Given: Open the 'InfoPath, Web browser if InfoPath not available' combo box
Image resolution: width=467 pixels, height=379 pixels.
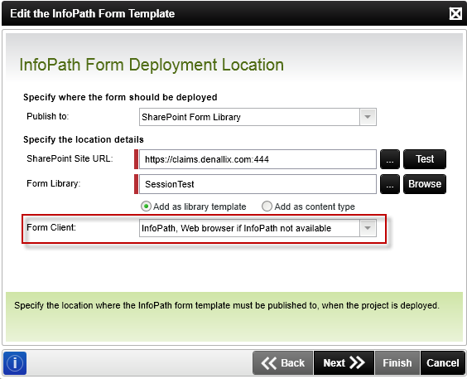Looking at the screenshot, I should [x=258, y=228].
